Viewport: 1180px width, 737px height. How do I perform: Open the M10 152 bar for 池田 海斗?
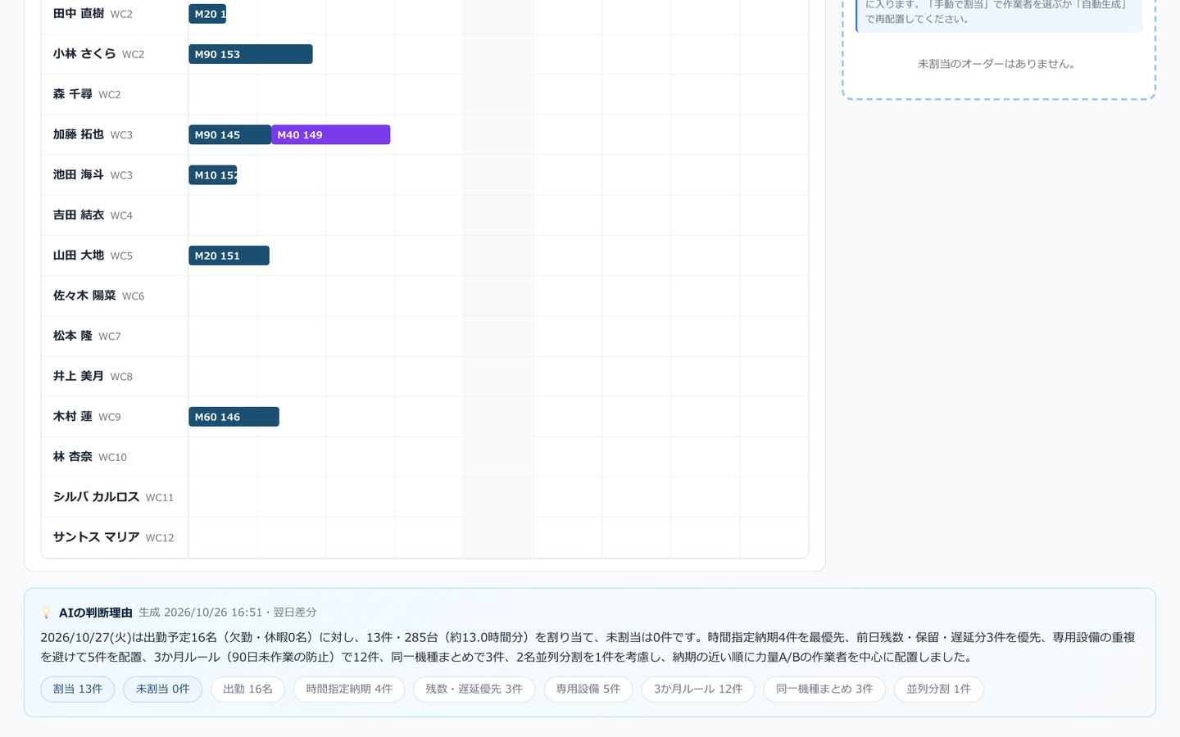click(x=213, y=174)
